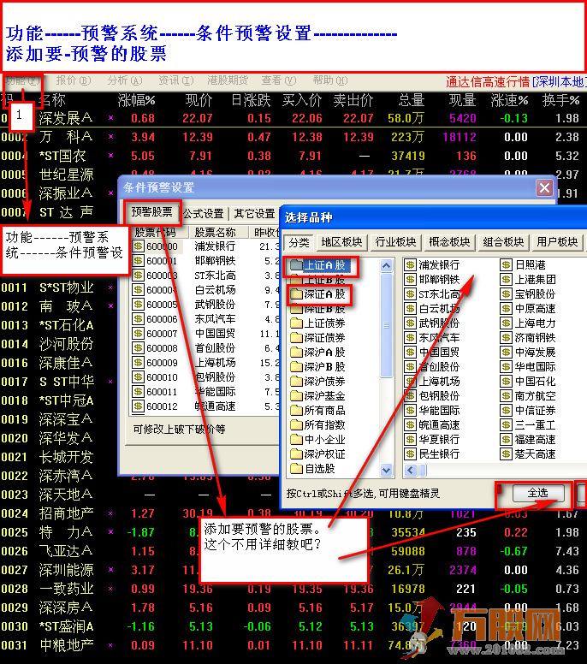This screenshot has width=587, height=664.
Task: Select the 深沪基金 folder
Action: click(x=318, y=396)
